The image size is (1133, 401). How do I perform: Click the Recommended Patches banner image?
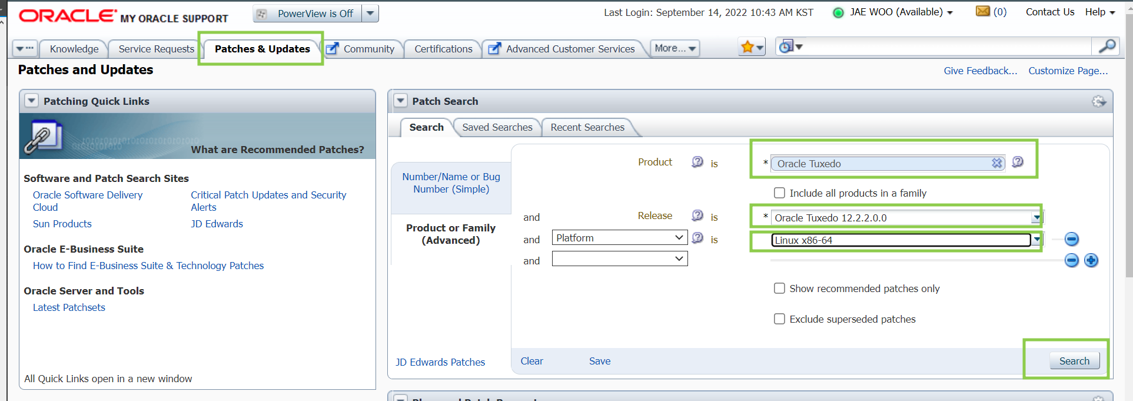[197, 136]
